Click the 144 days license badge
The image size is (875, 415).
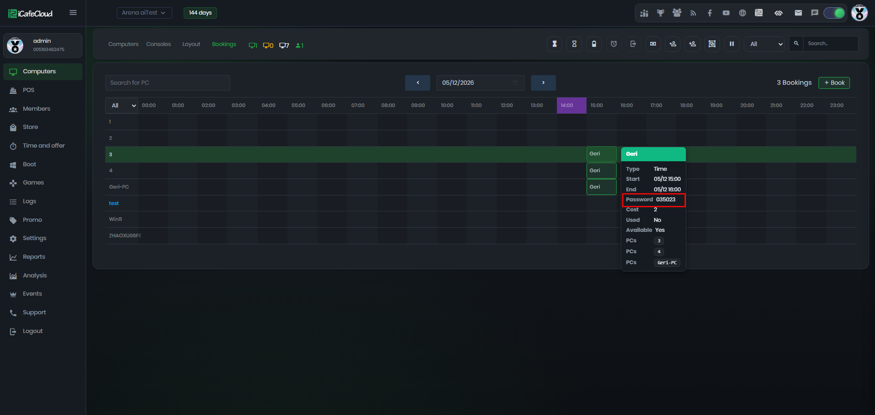(200, 13)
